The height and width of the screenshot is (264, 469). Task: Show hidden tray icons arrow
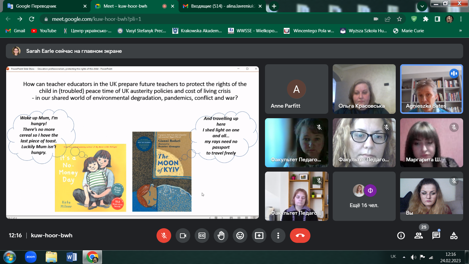[x=404, y=257]
